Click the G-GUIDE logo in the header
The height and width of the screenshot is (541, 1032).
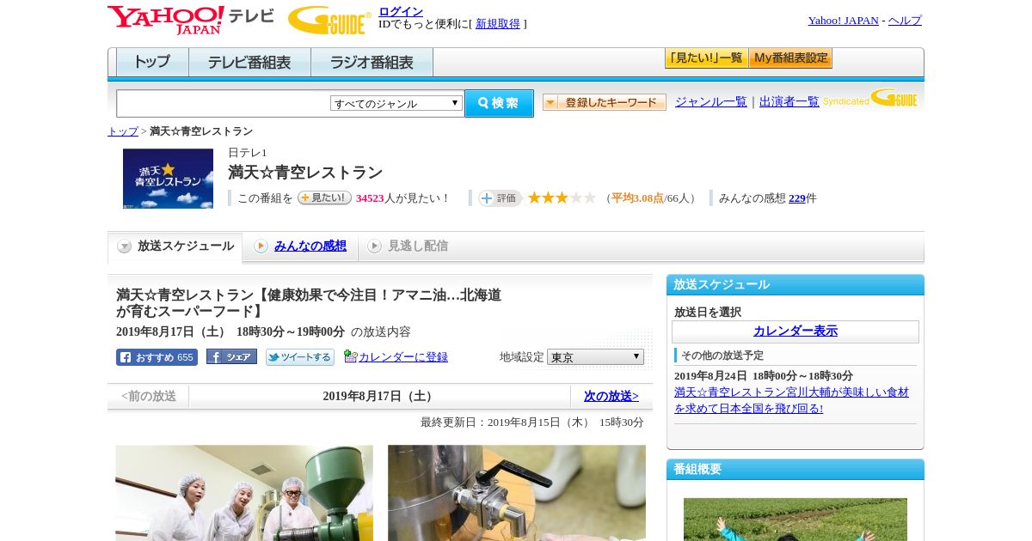(x=329, y=20)
